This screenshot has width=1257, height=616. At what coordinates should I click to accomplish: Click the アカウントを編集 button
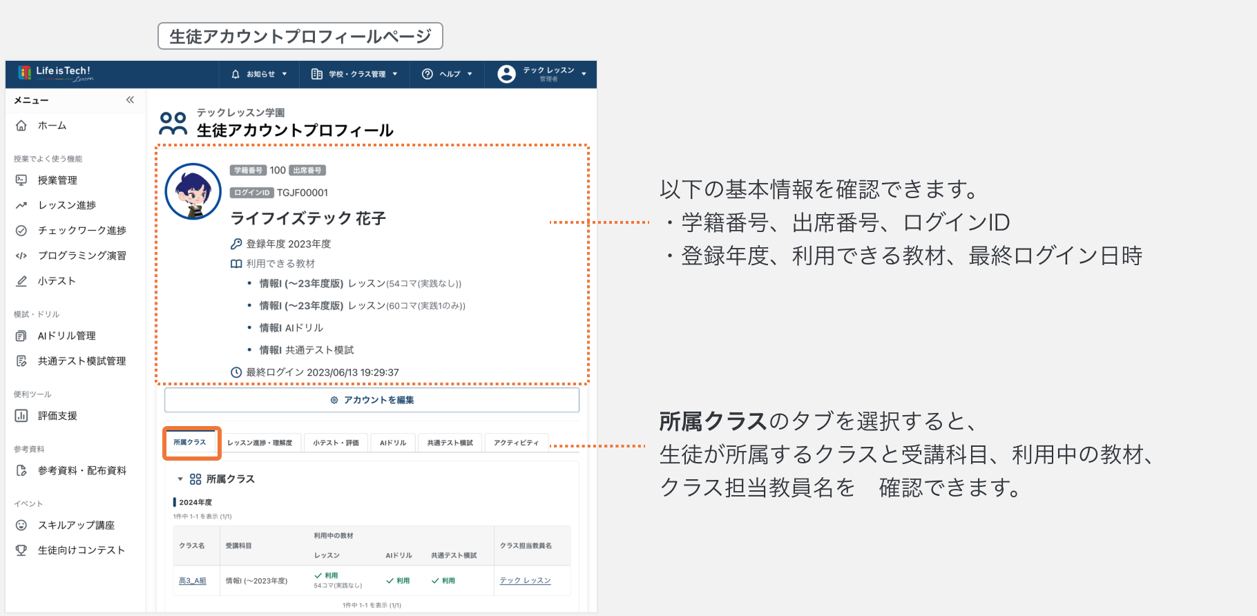(372, 400)
